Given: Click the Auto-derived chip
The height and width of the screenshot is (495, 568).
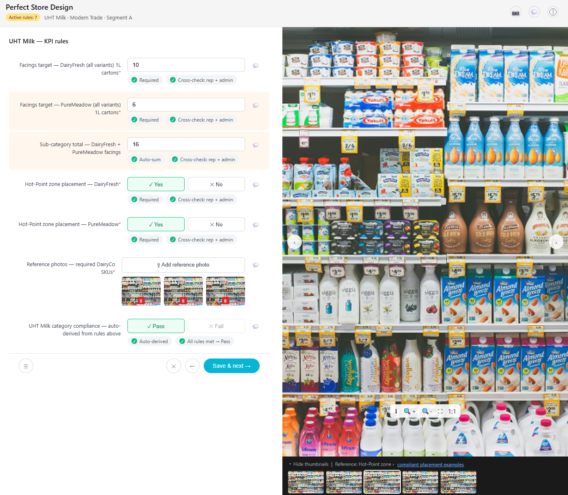Looking at the screenshot, I should pos(150,341).
